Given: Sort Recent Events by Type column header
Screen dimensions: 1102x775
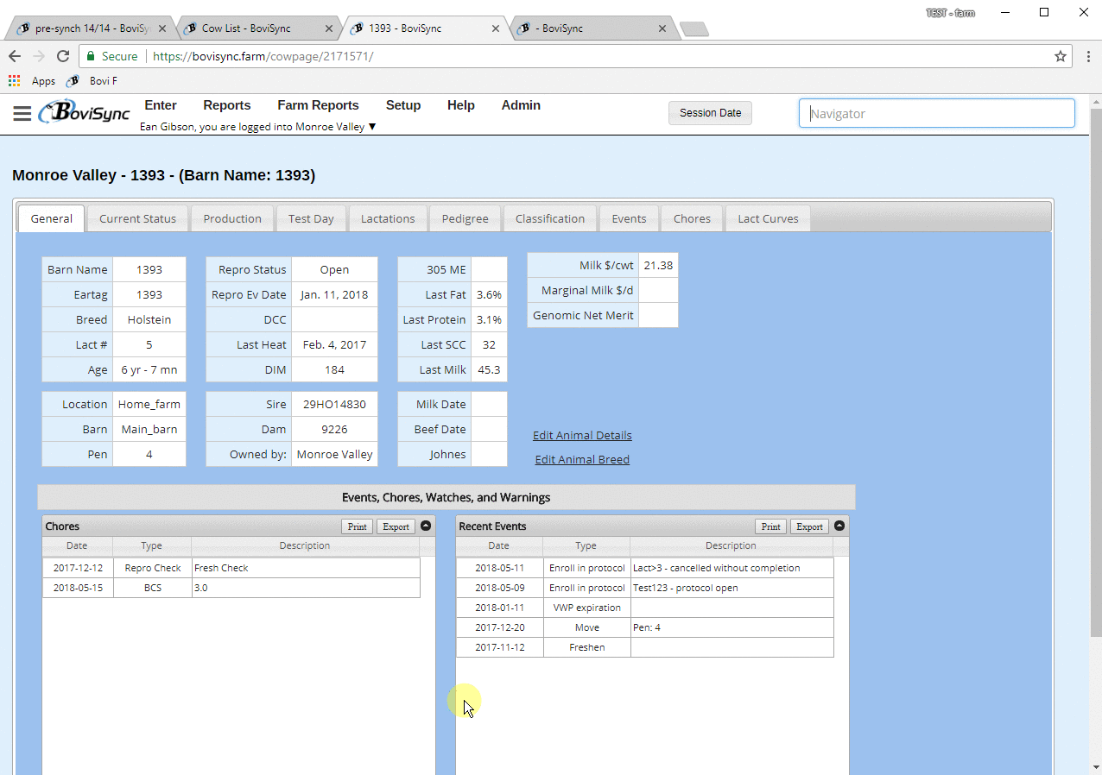Looking at the screenshot, I should tap(586, 545).
